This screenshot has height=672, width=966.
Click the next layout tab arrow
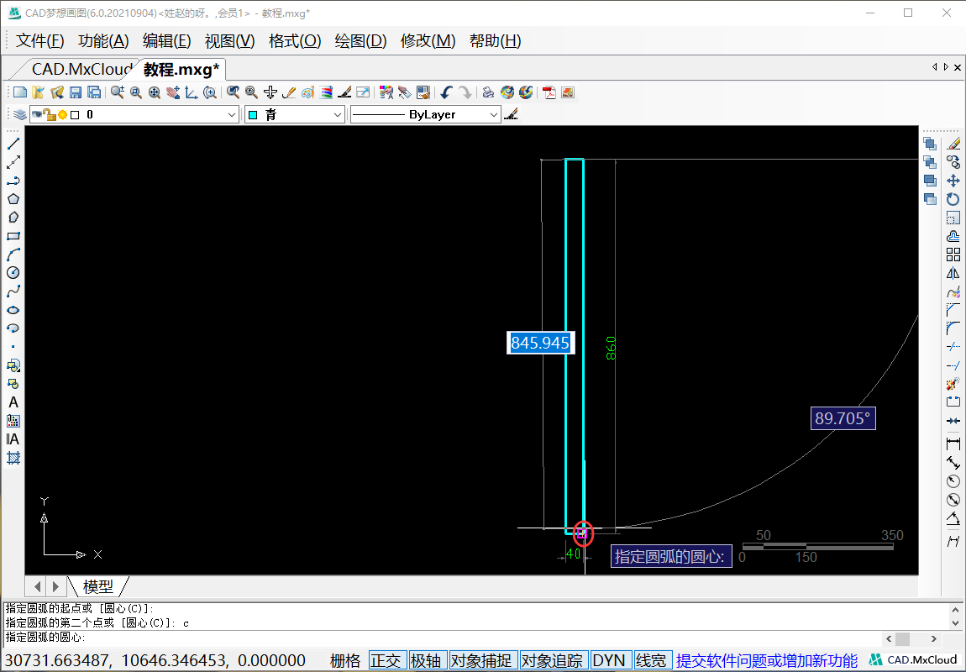pos(56,586)
